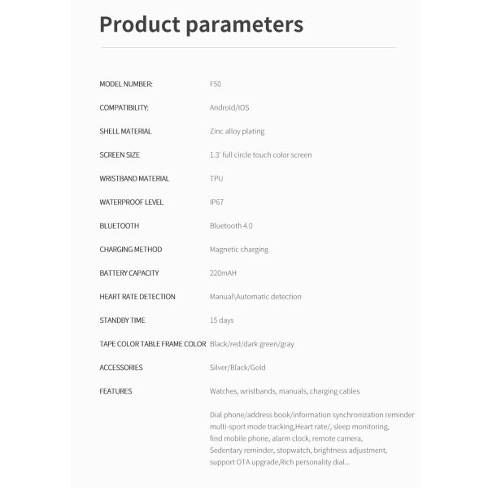Click the full circle touch screen description
Image resolution: width=488 pixels, height=488 pixels.
point(260,155)
